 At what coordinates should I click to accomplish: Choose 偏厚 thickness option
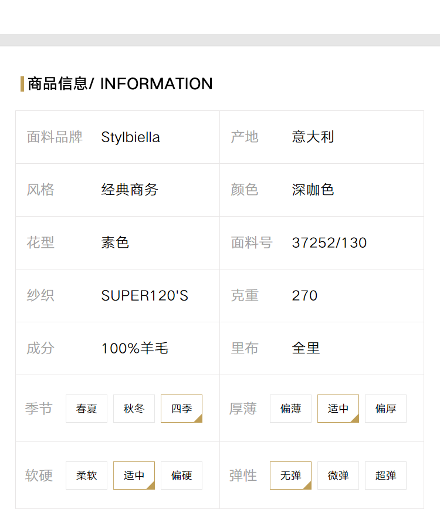tap(385, 409)
